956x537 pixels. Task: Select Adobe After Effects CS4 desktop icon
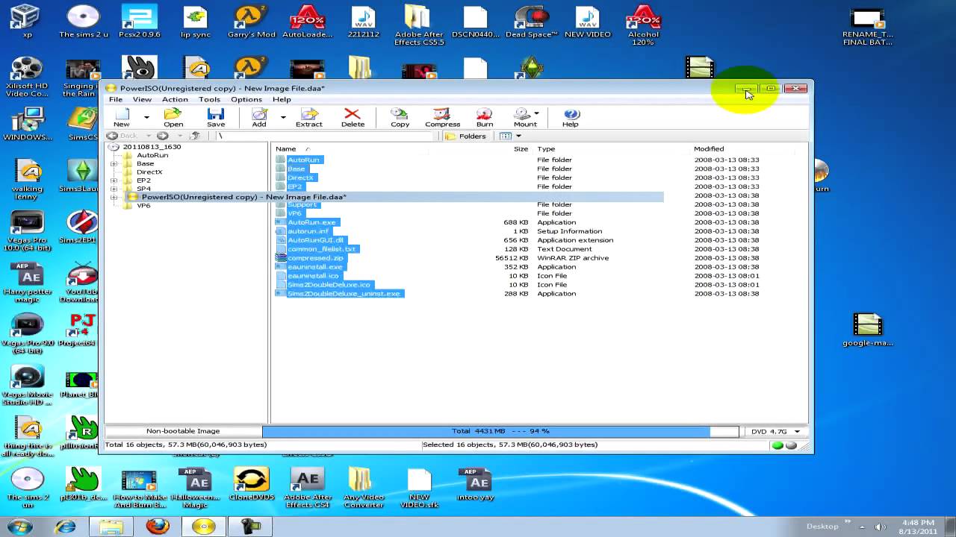[307, 488]
